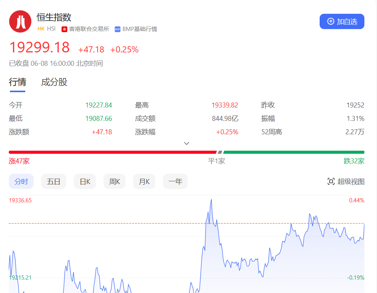This screenshot has width=377, height=293.
Task: Select the 一年 chart period
Action: tap(175, 181)
